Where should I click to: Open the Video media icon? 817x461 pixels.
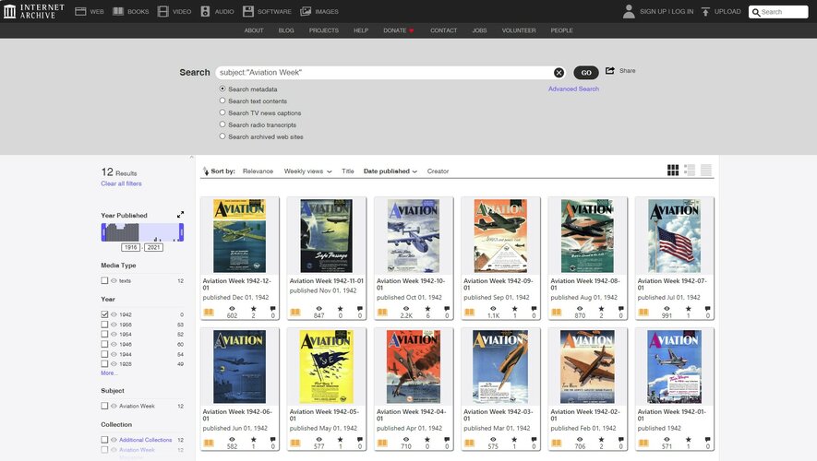coord(163,11)
